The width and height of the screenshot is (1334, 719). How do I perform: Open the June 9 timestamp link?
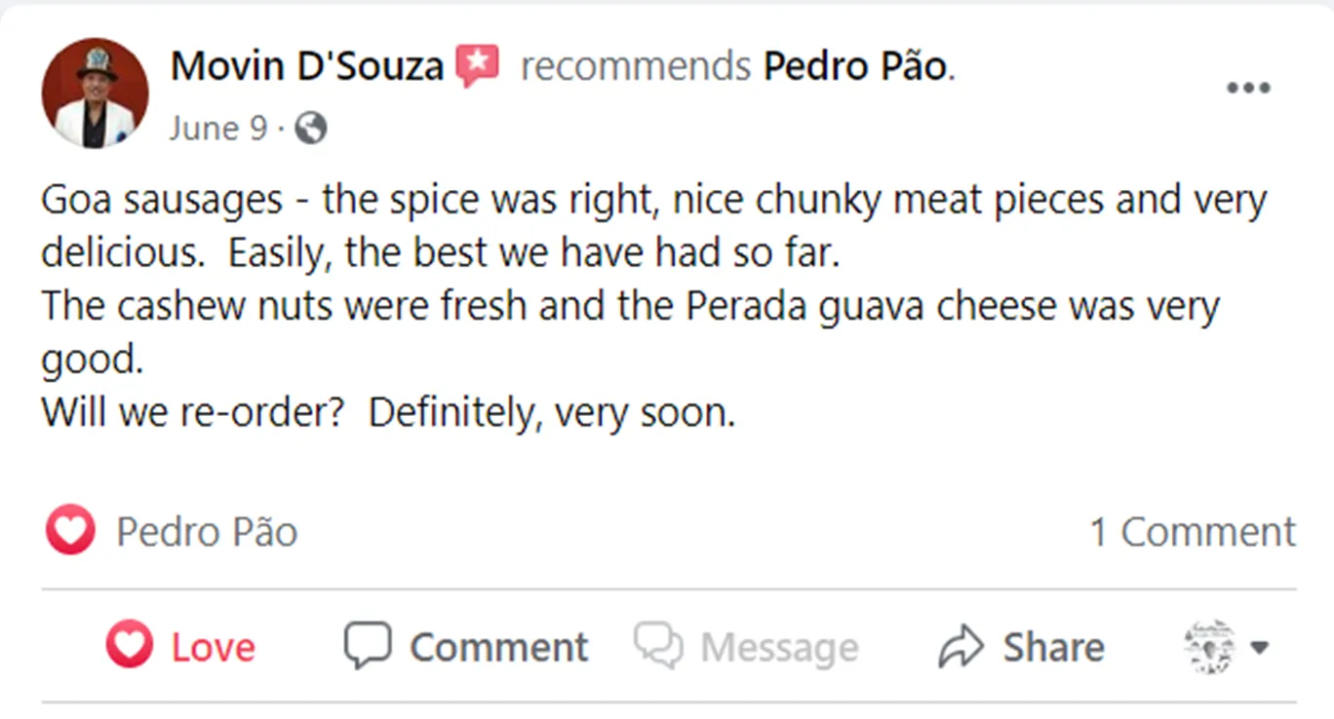(x=217, y=129)
